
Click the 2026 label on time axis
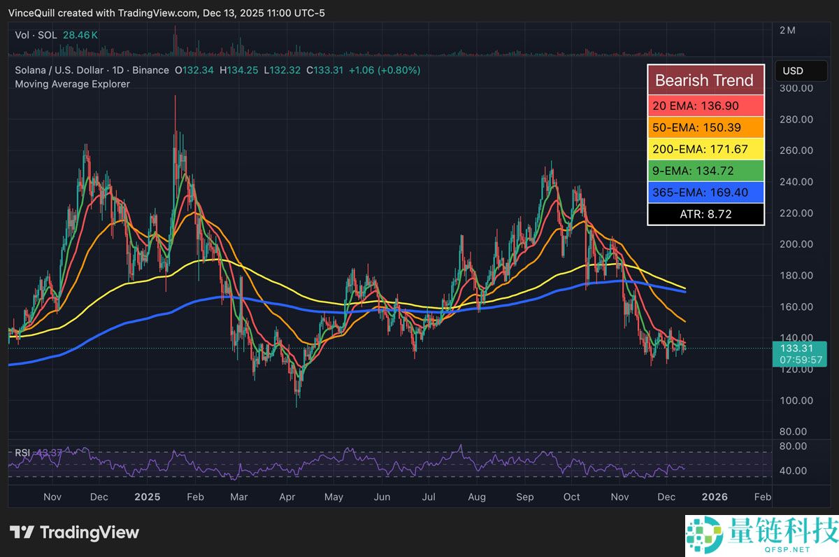click(714, 497)
